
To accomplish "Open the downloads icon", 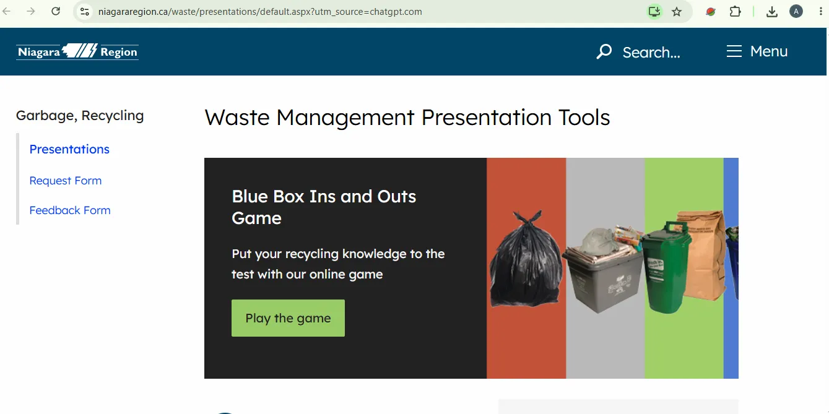I will 771,11.
